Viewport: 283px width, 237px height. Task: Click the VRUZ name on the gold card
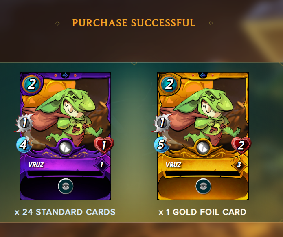click(173, 165)
